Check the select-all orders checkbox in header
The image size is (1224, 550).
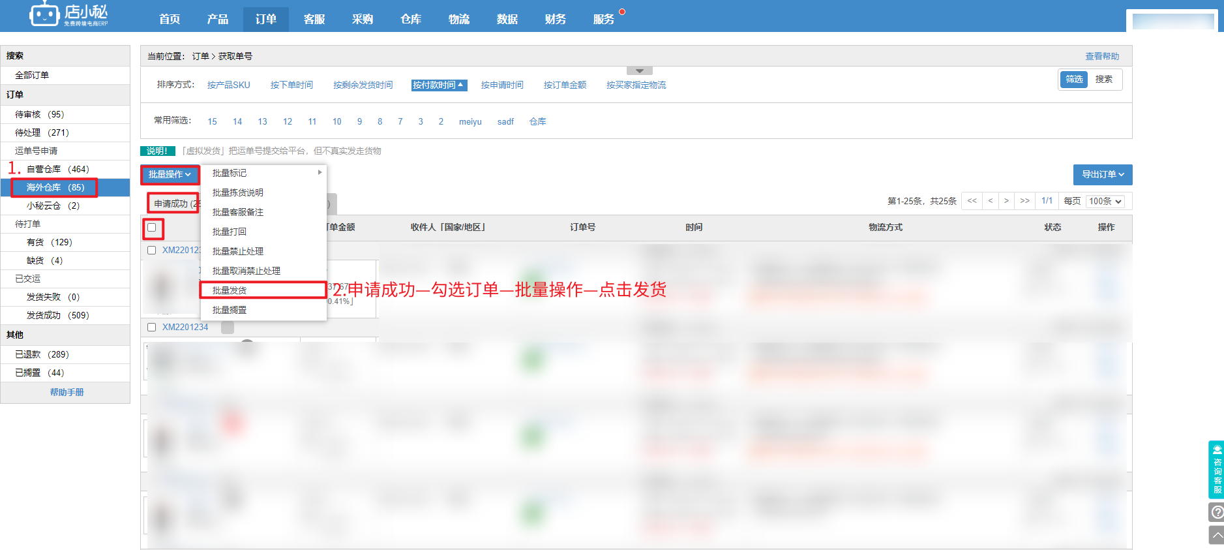pos(152,228)
